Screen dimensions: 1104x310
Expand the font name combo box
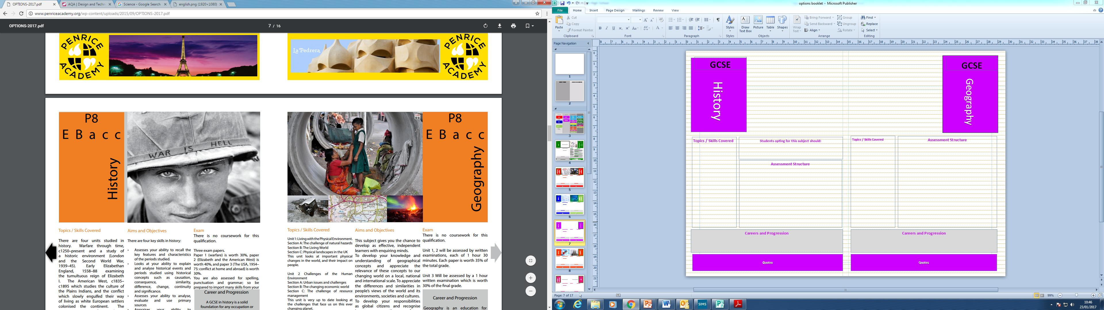(x=629, y=20)
